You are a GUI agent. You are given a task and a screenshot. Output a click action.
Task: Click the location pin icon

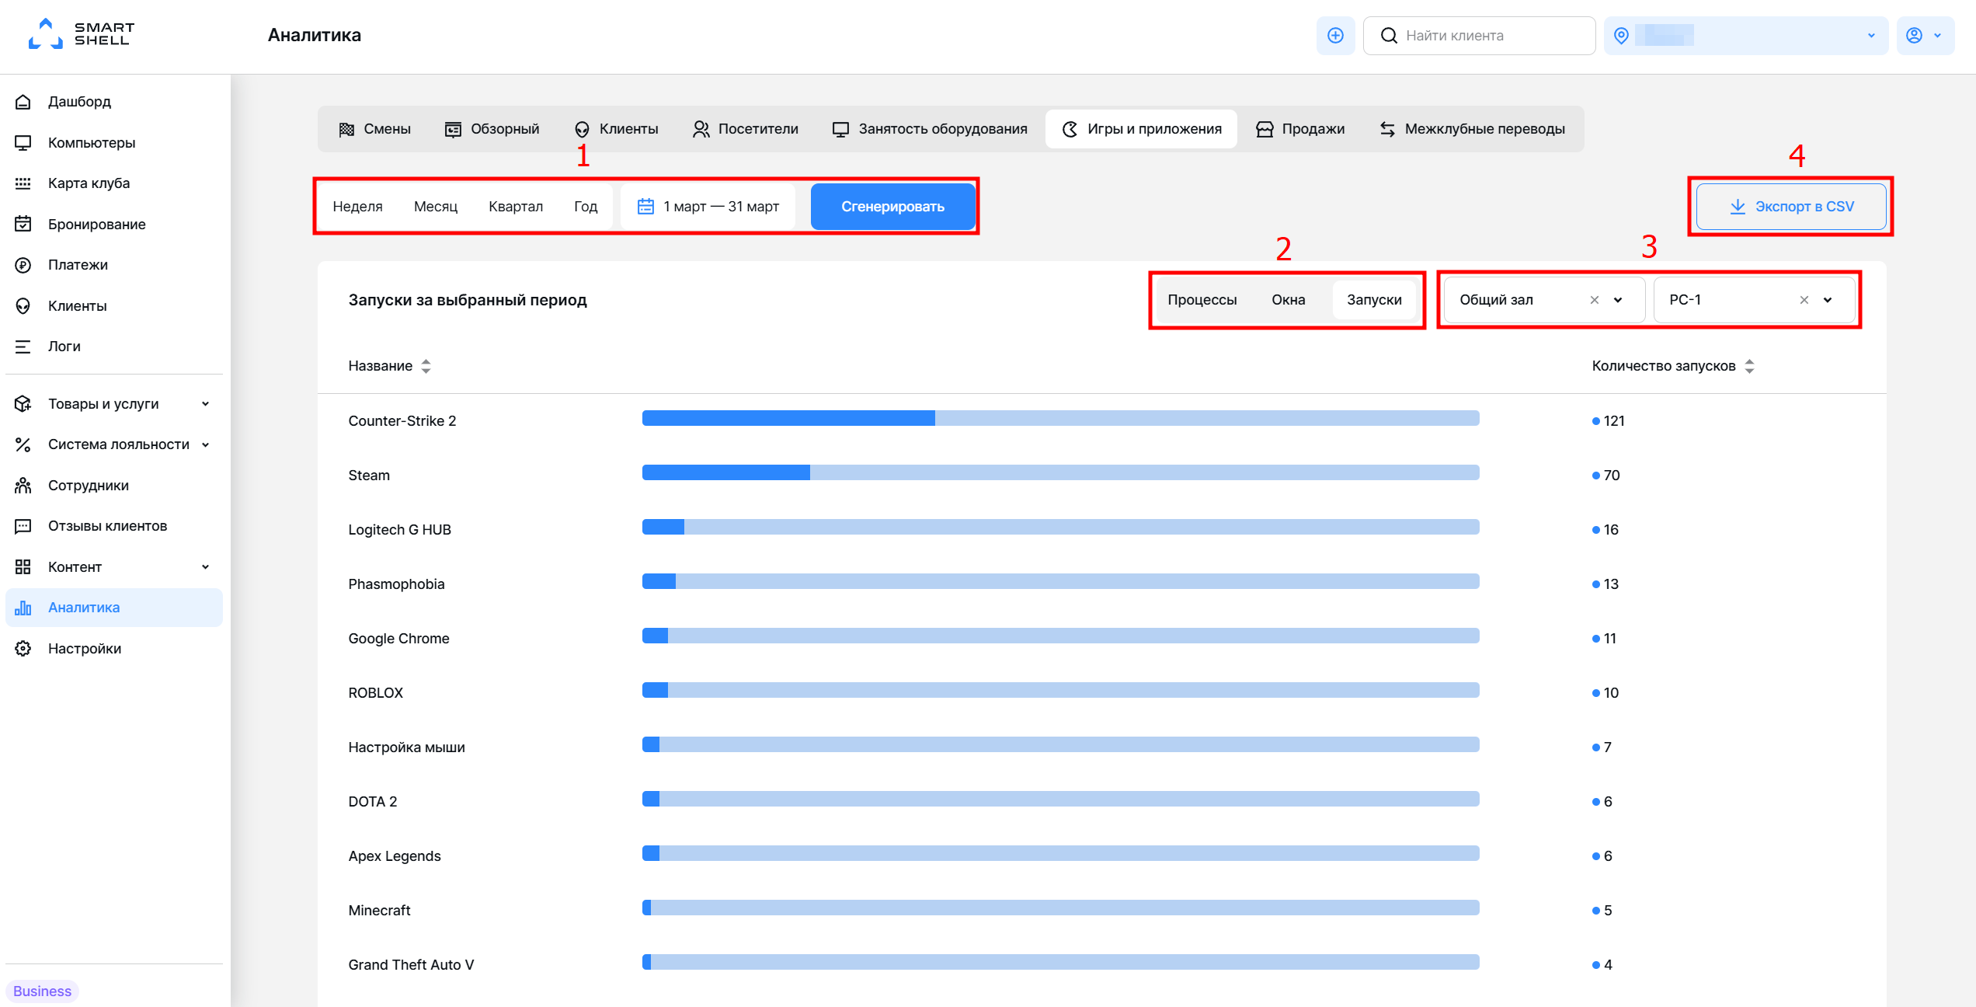(1621, 36)
